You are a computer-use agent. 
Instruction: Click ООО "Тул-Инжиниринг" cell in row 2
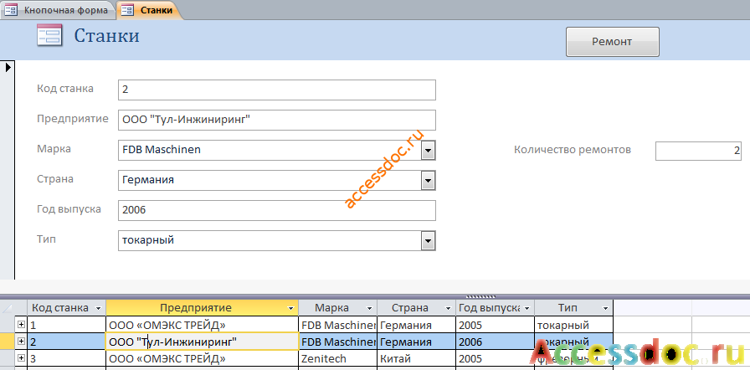[202, 342]
